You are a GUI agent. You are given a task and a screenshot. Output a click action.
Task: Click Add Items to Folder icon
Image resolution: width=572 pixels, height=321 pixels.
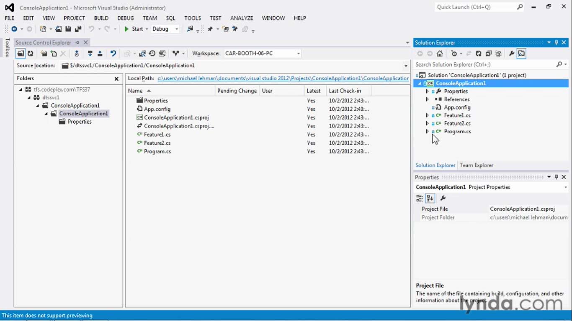coord(54,53)
